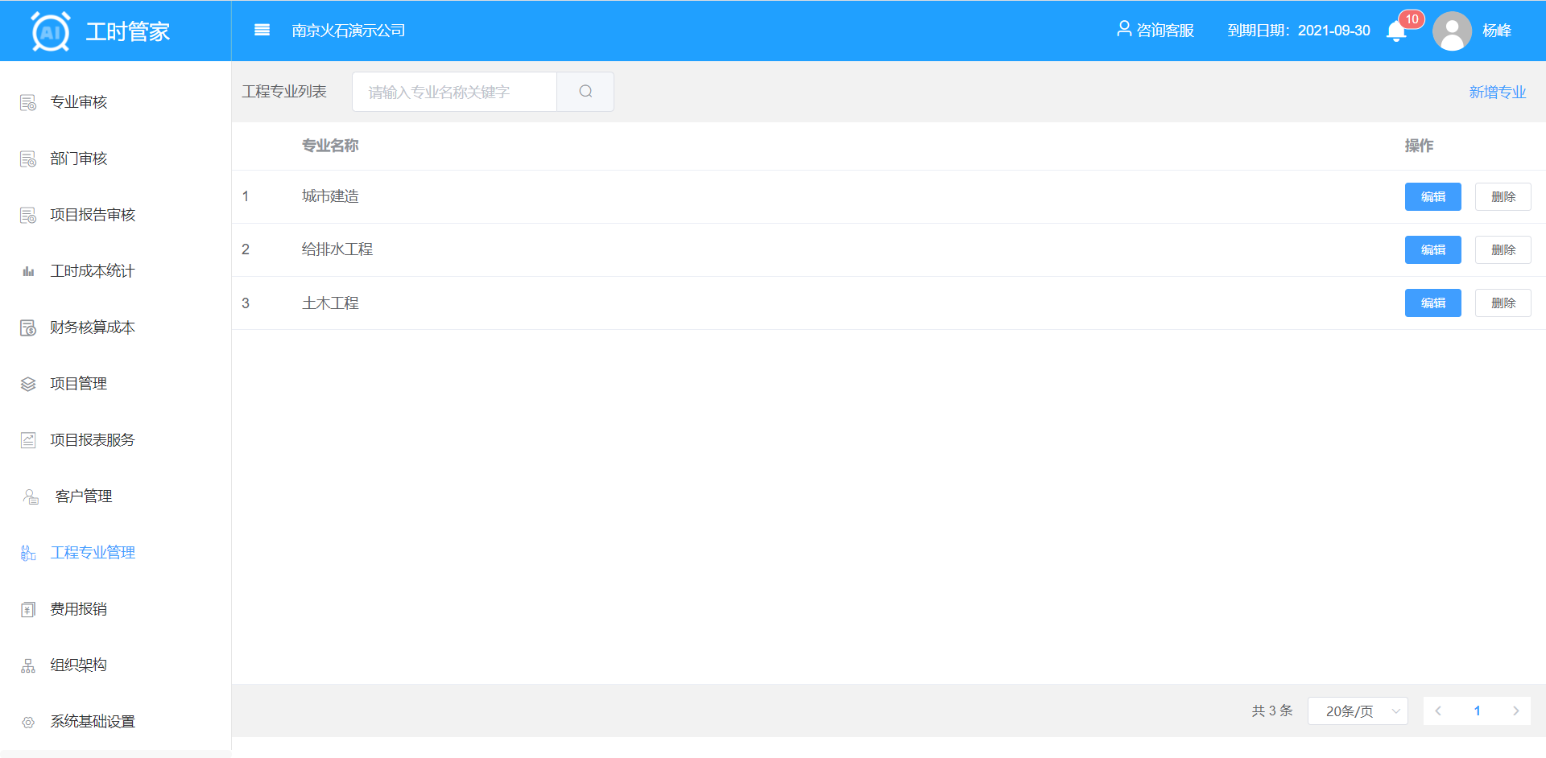1546x758 pixels.
Task: Open the 20条/页 page size dropdown
Action: pos(1358,711)
